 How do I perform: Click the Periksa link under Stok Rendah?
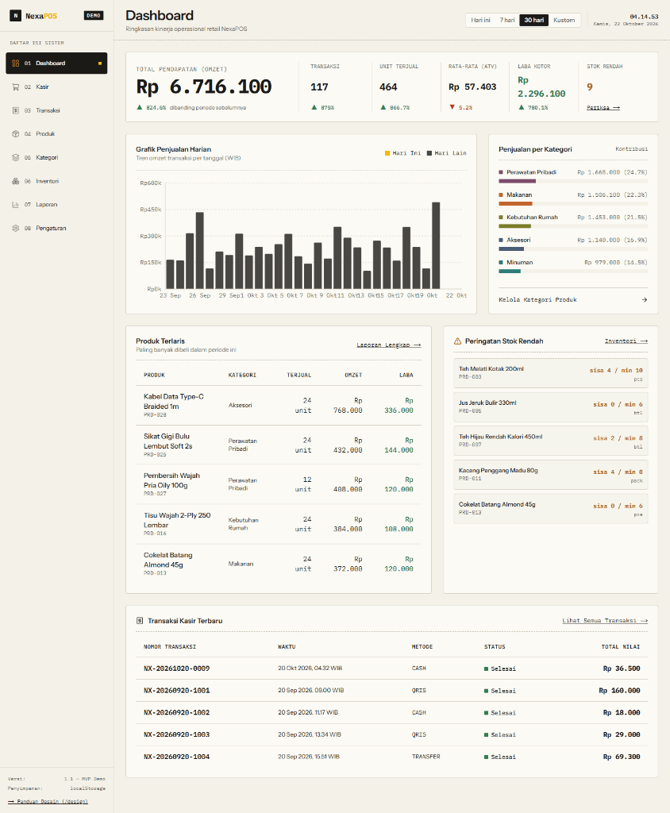pos(603,107)
